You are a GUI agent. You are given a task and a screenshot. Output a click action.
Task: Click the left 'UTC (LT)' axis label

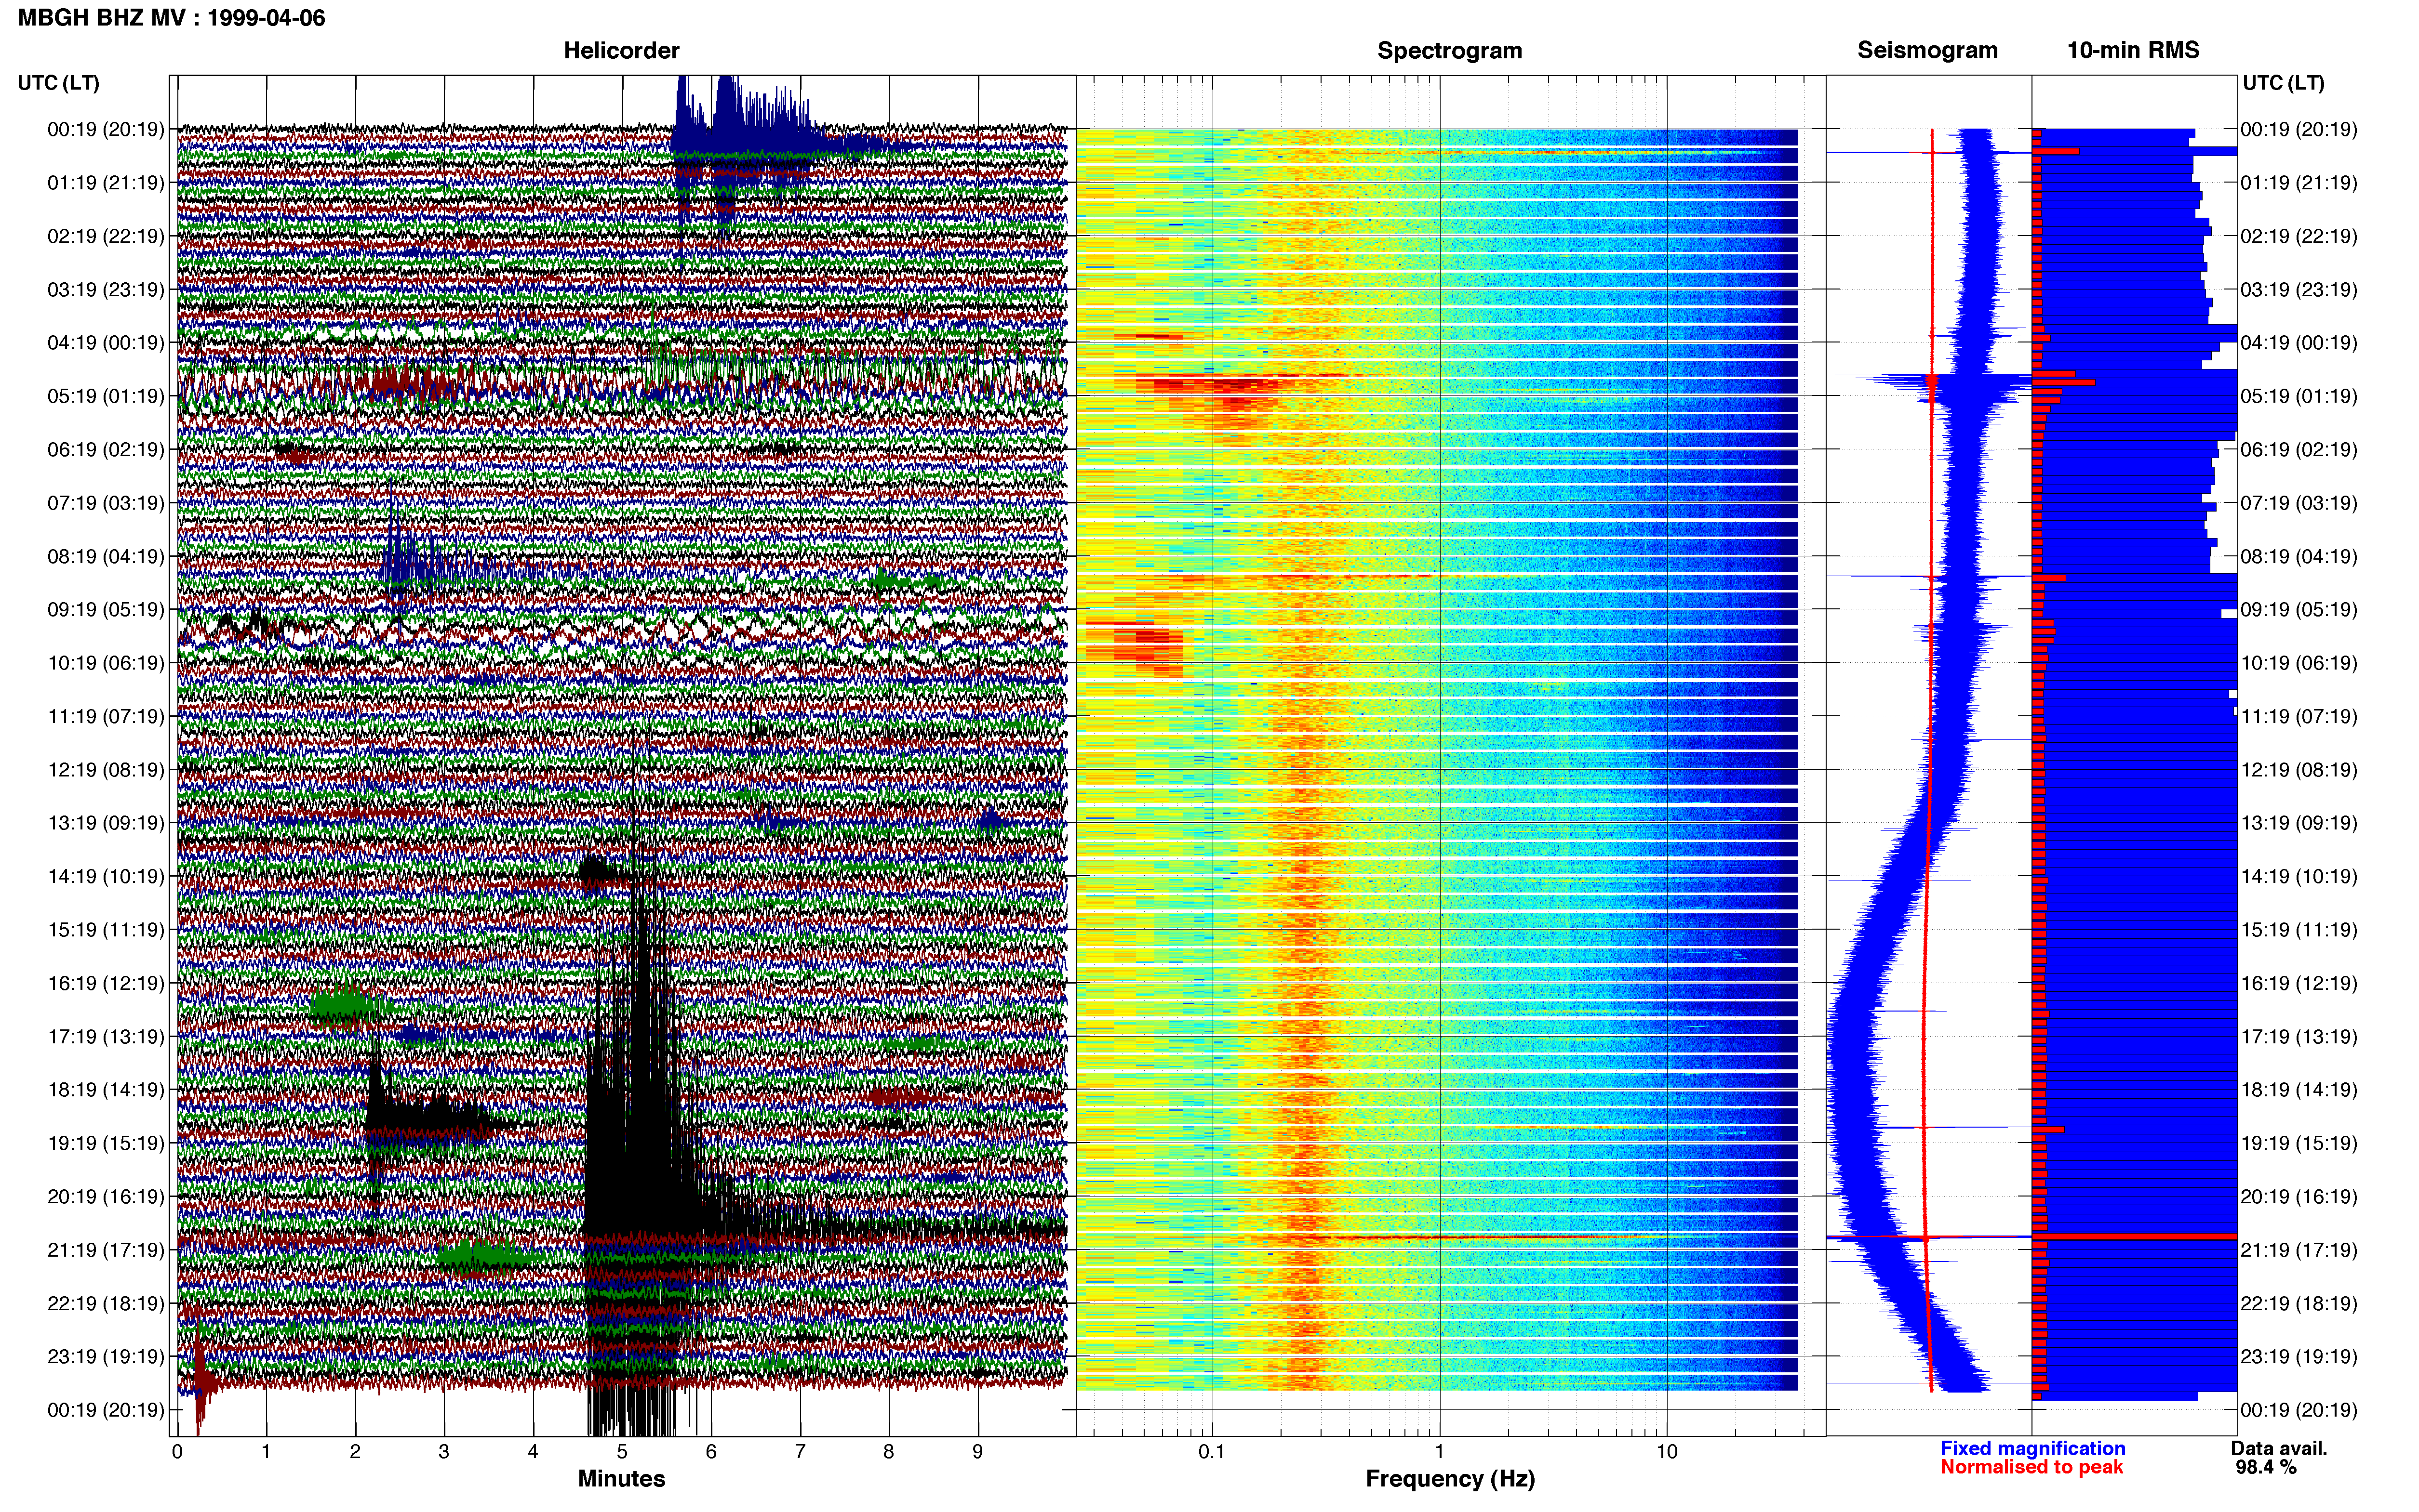click(x=58, y=83)
